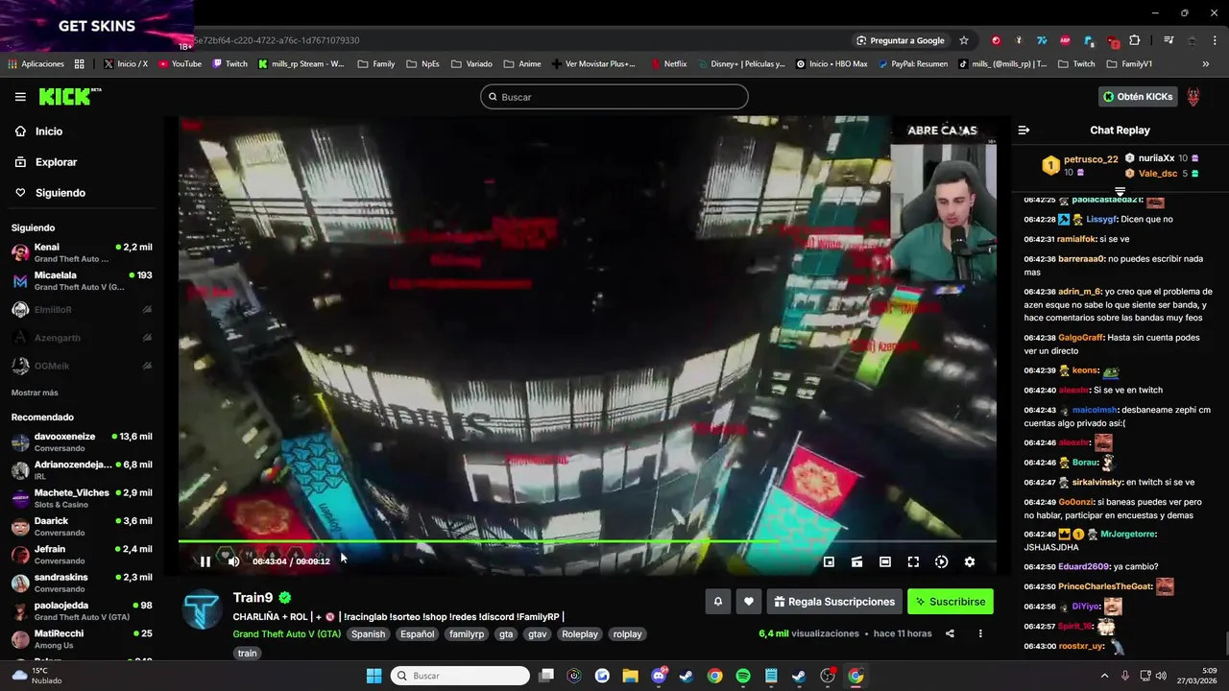Select the train tag

[x=247, y=654]
